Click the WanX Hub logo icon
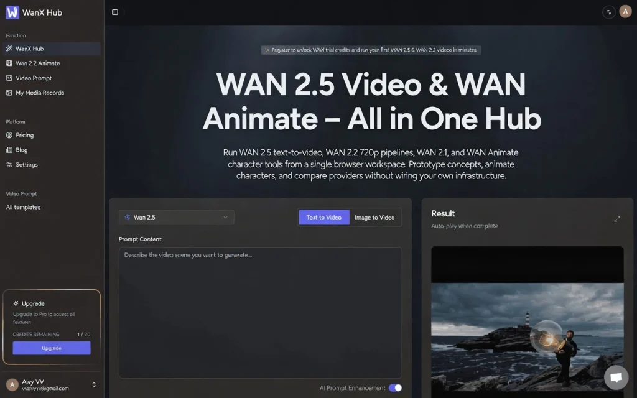Viewport: 637px width, 398px height. pyautogui.click(x=12, y=12)
